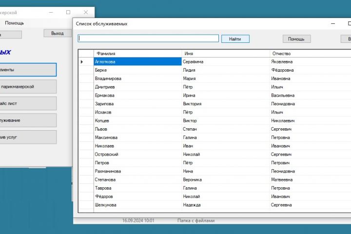Sort by the Имя column header

[226, 54]
